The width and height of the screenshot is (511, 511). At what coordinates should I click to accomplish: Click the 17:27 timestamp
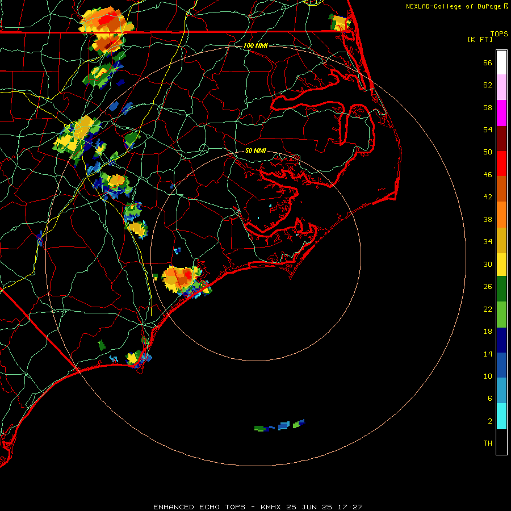350,507
